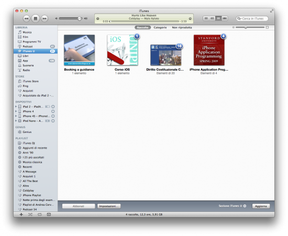Open Genius in the sidebar
288x236 pixels.
27,132
